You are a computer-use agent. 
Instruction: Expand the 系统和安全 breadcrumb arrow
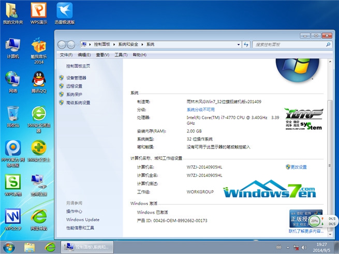coord(143,44)
